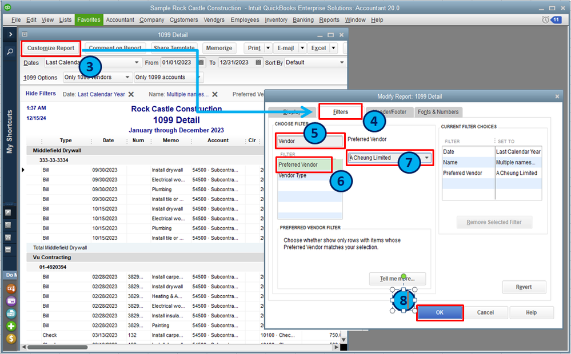The width and height of the screenshot is (571, 354).
Task: Click the Revert button
Action: click(524, 287)
